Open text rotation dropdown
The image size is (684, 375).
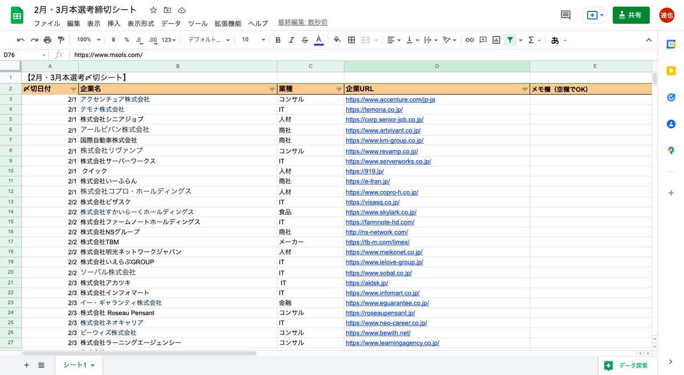pyautogui.click(x=450, y=40)
